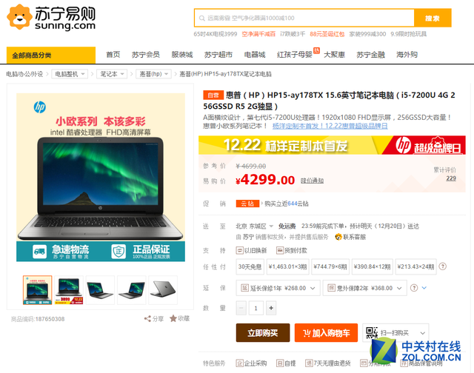Image resolution: width=474 pixels, height=373 pixels.
Task: Click the 立即购买 buy now button
Action: point(263,333)
